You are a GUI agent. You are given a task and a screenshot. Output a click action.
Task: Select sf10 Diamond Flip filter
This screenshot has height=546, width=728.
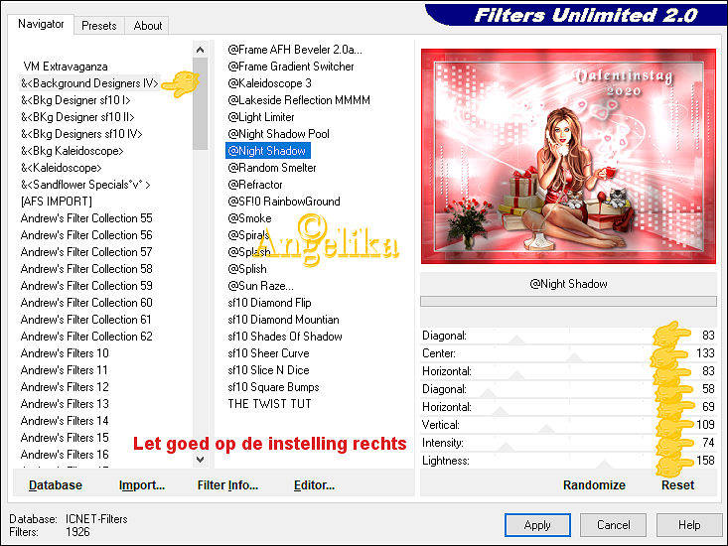coord(269,303)
